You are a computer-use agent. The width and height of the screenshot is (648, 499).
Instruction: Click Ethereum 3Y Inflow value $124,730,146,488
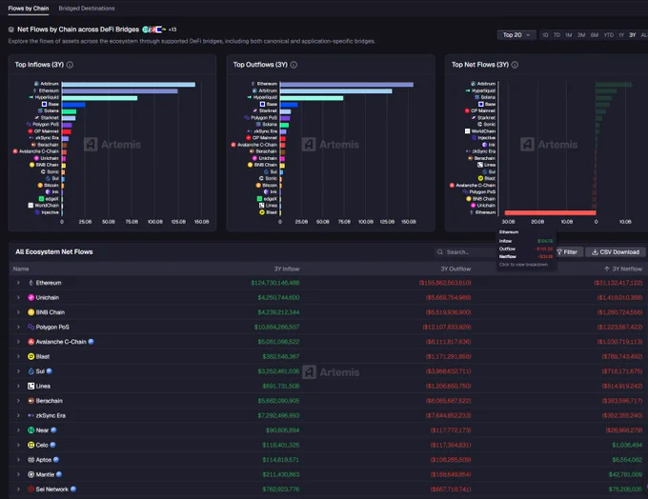[275, 283]
